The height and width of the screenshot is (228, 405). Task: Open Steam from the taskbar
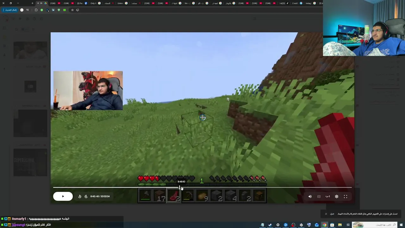(x=270, y=225)
